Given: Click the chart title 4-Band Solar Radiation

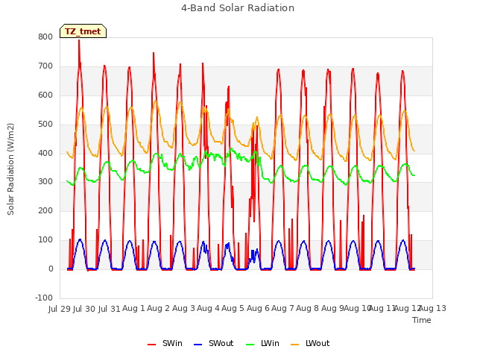Looking at the screenshot, I should click(238, 8).
